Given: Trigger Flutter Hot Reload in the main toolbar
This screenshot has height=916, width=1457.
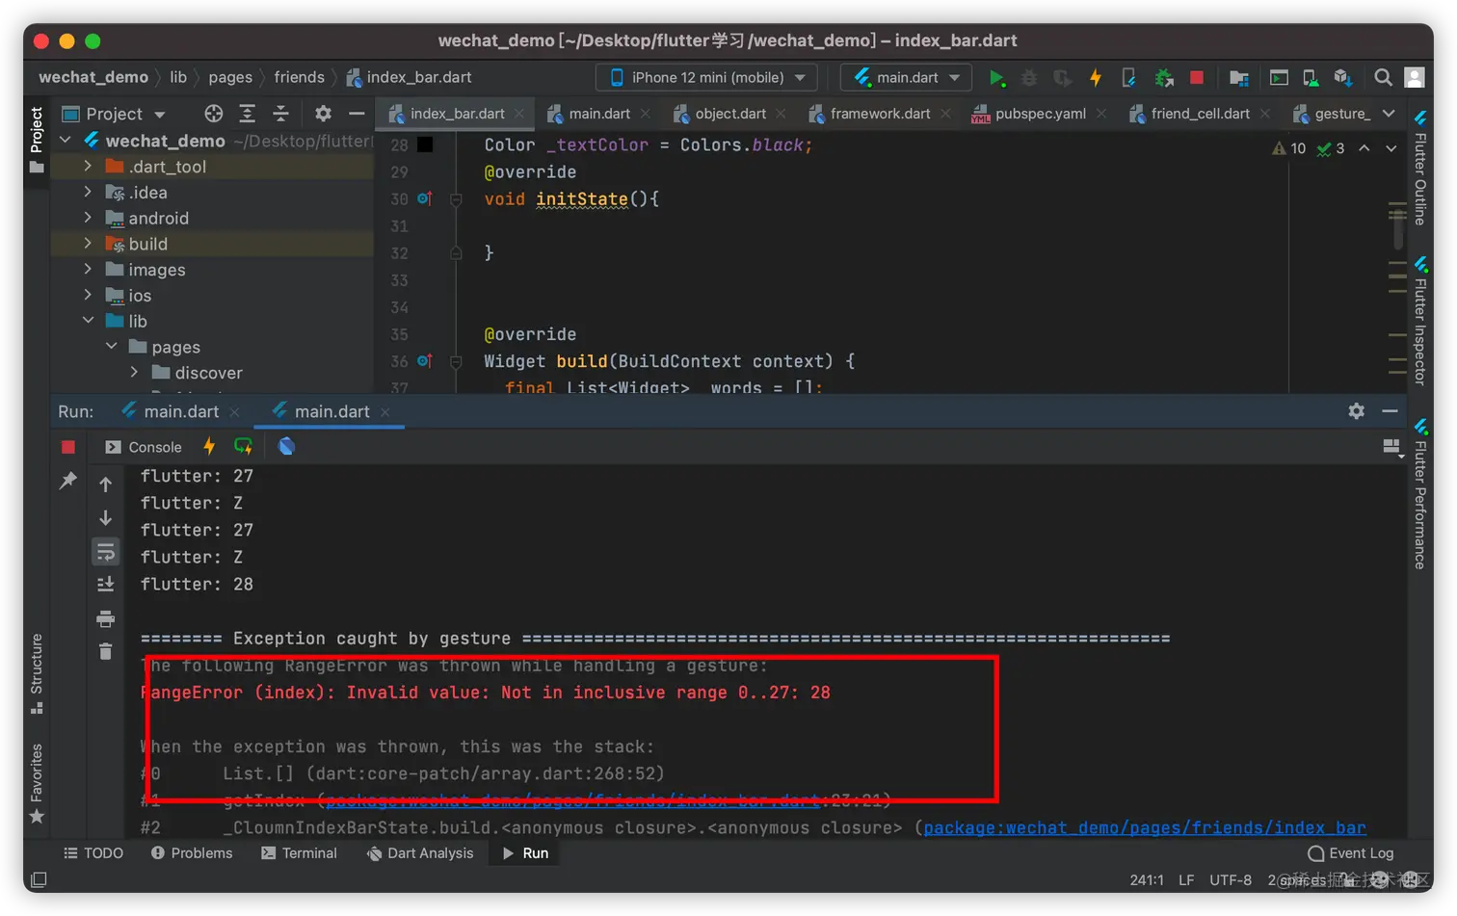Looking at the screenshot, I should 1096,78.
